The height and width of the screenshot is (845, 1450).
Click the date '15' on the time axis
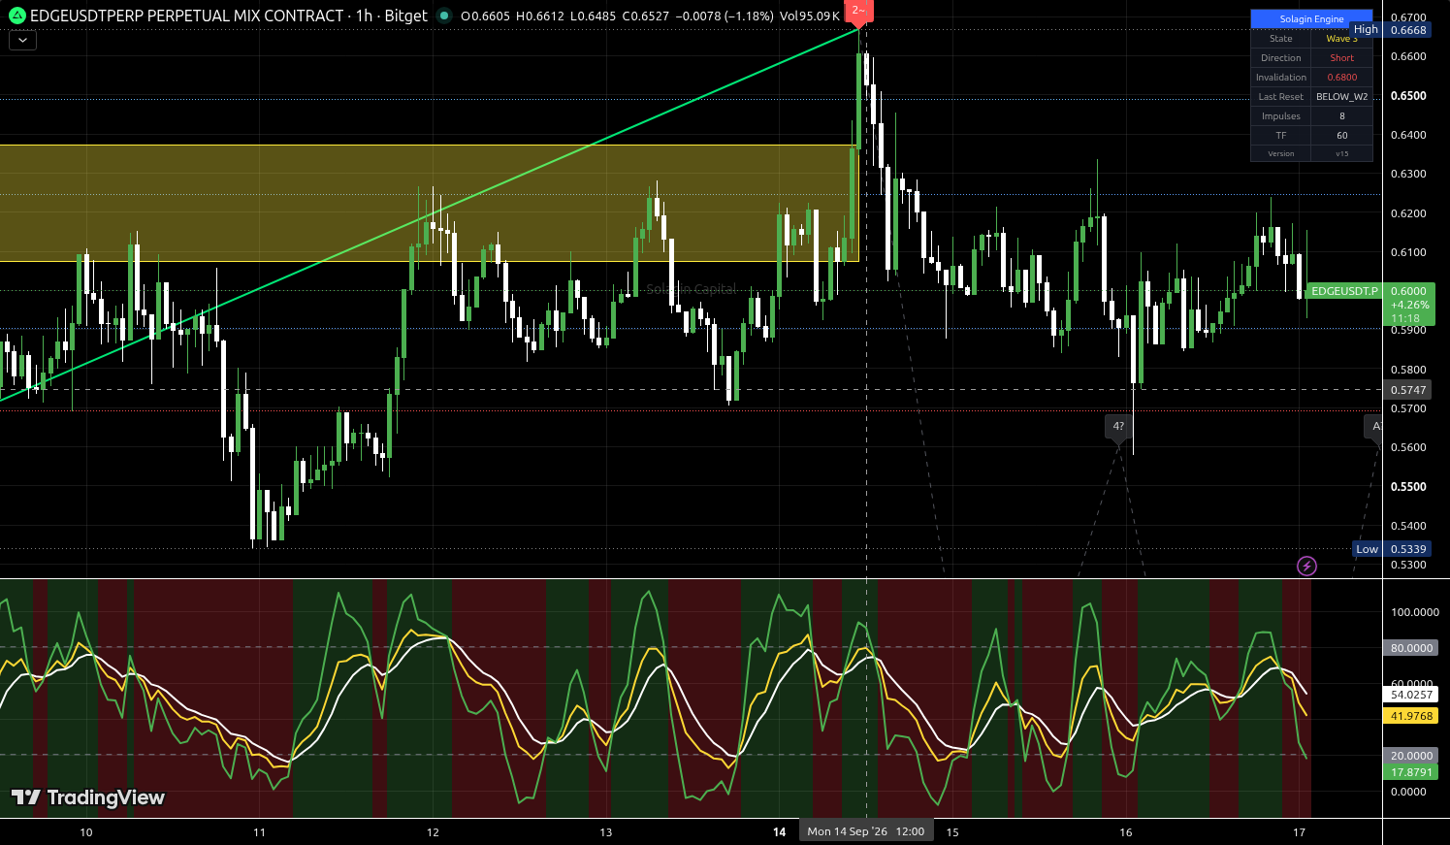(x=952, y=832)
